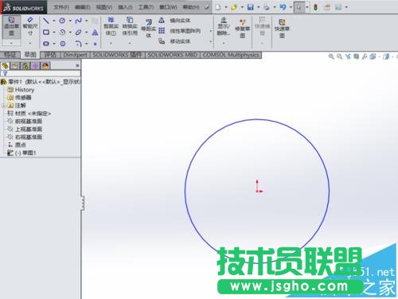
Task: Select the Polygon sketch tool
Action: 63,44
